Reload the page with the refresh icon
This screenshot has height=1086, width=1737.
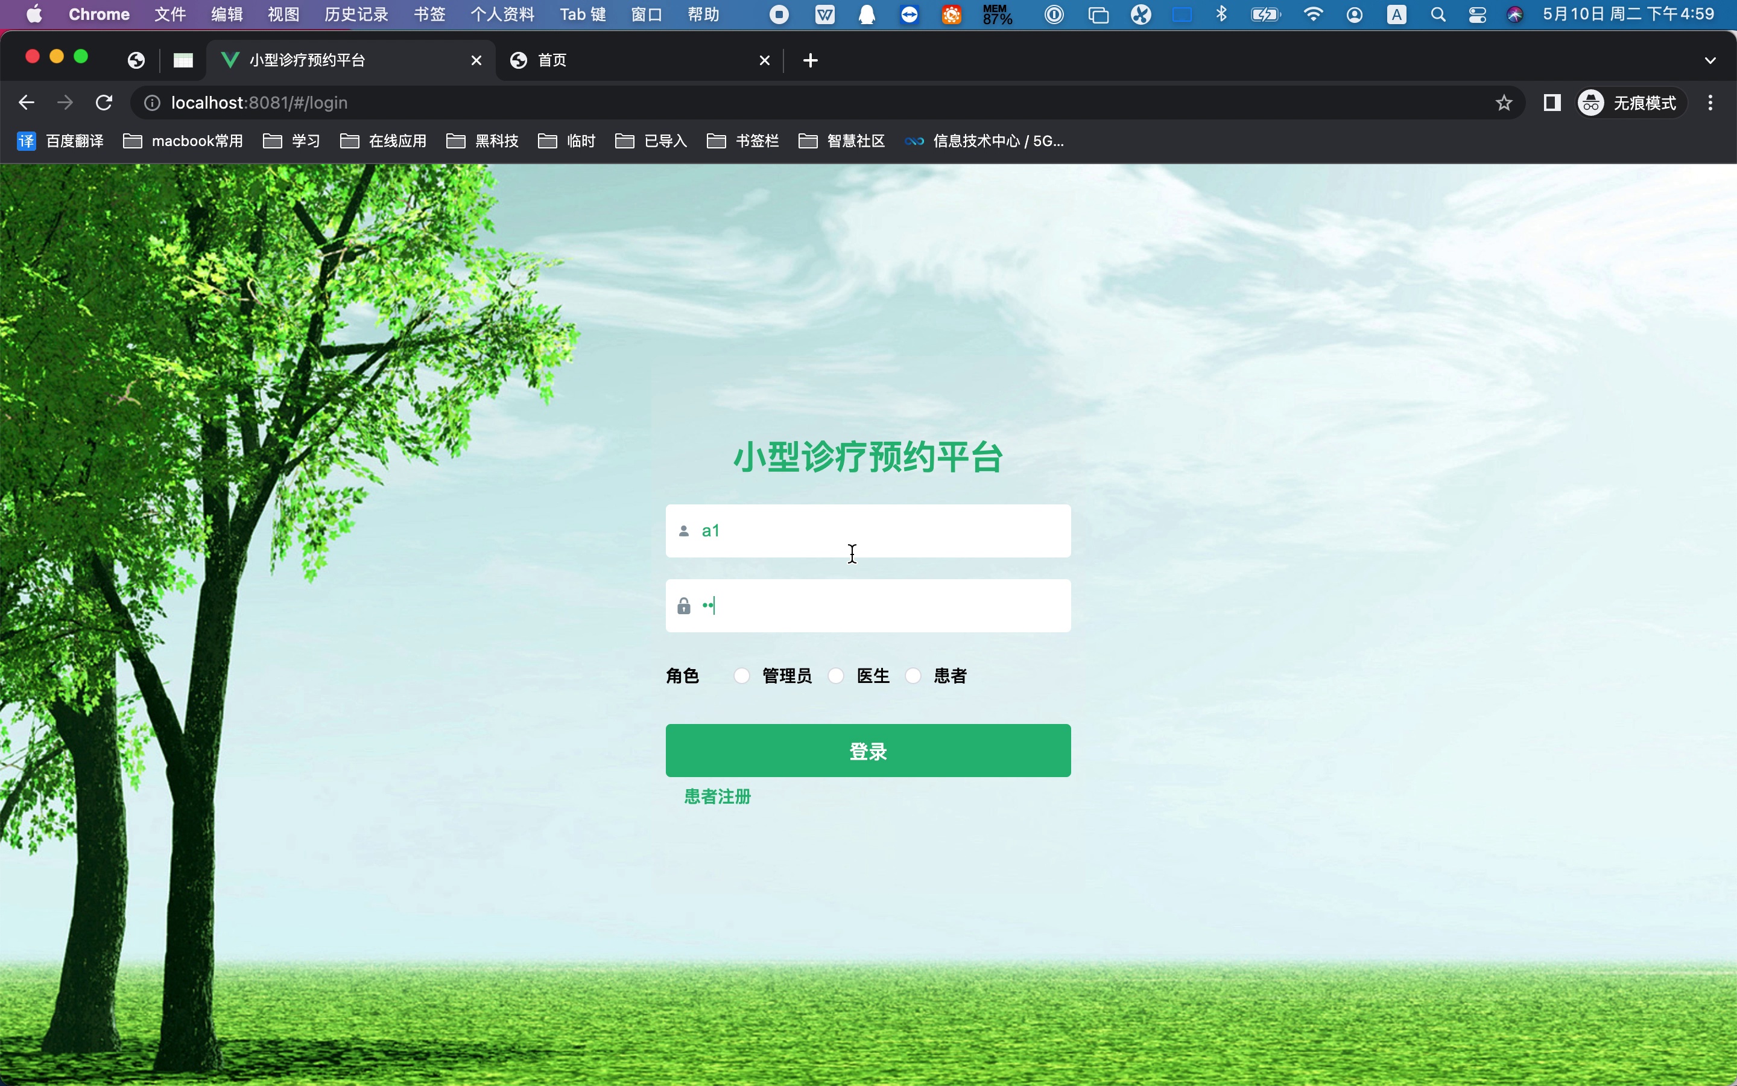(104, 103)
